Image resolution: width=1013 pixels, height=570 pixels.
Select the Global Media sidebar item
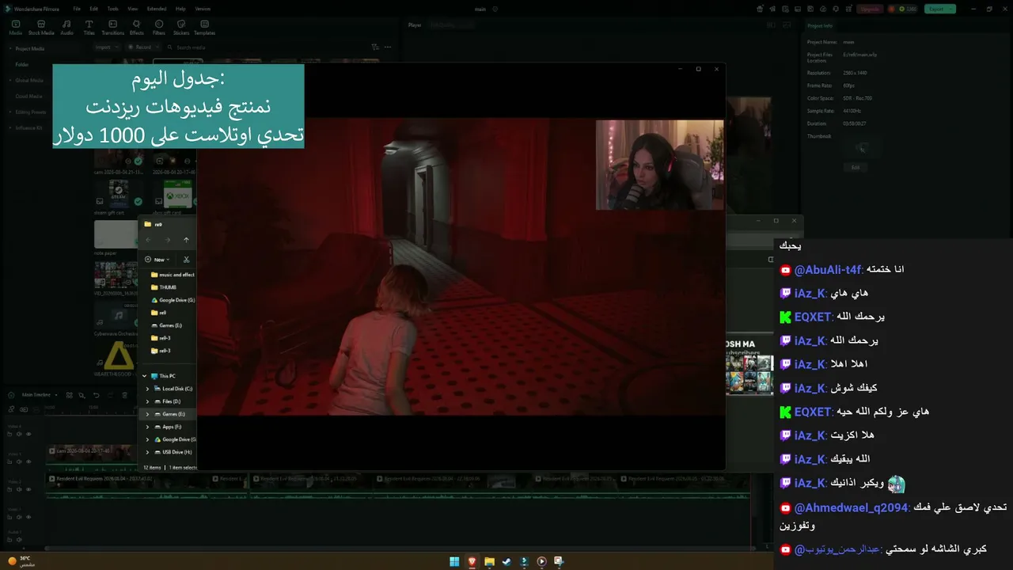click(29, 80)
